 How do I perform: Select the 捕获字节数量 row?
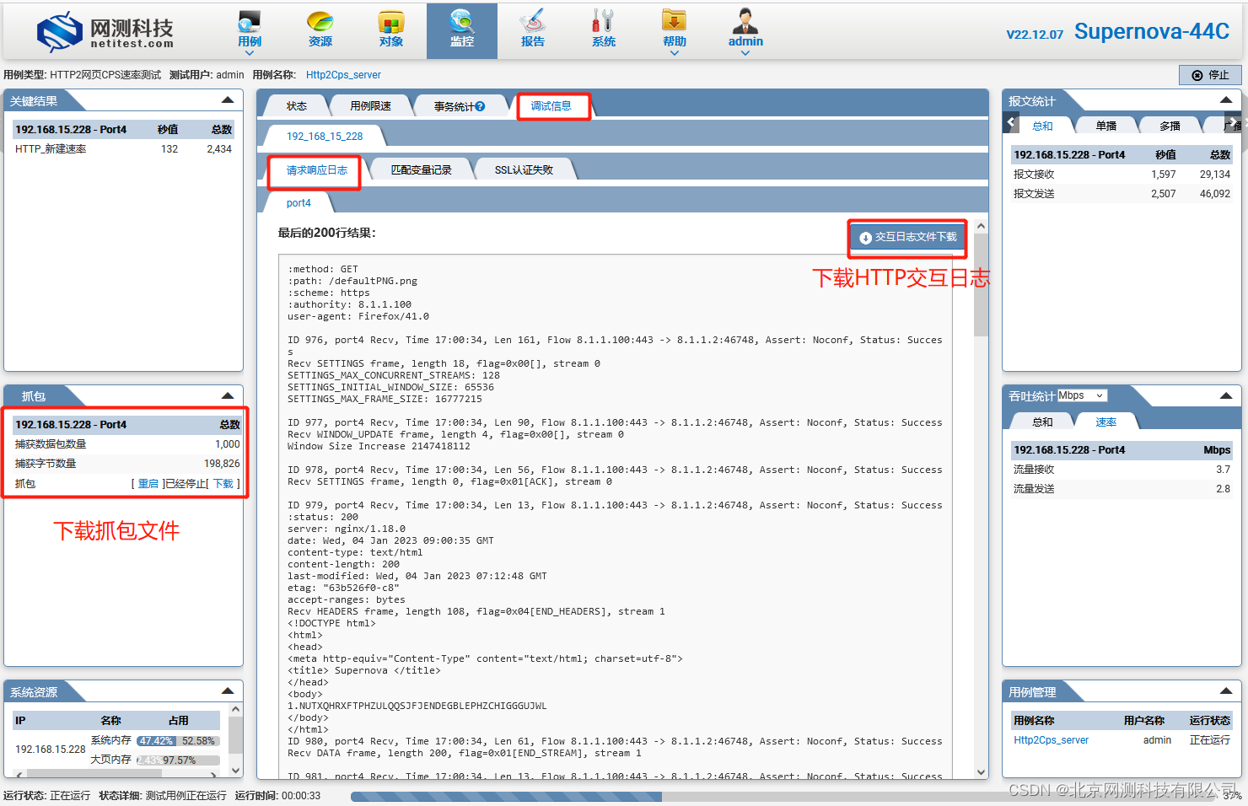point(127,464)
